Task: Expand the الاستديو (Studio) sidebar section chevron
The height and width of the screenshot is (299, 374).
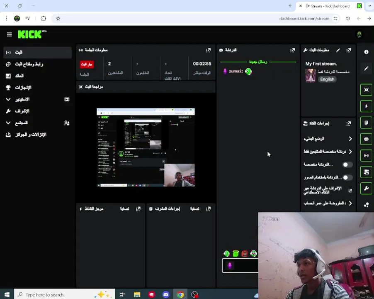Action: pyautogui.click(x=8, y=99)
